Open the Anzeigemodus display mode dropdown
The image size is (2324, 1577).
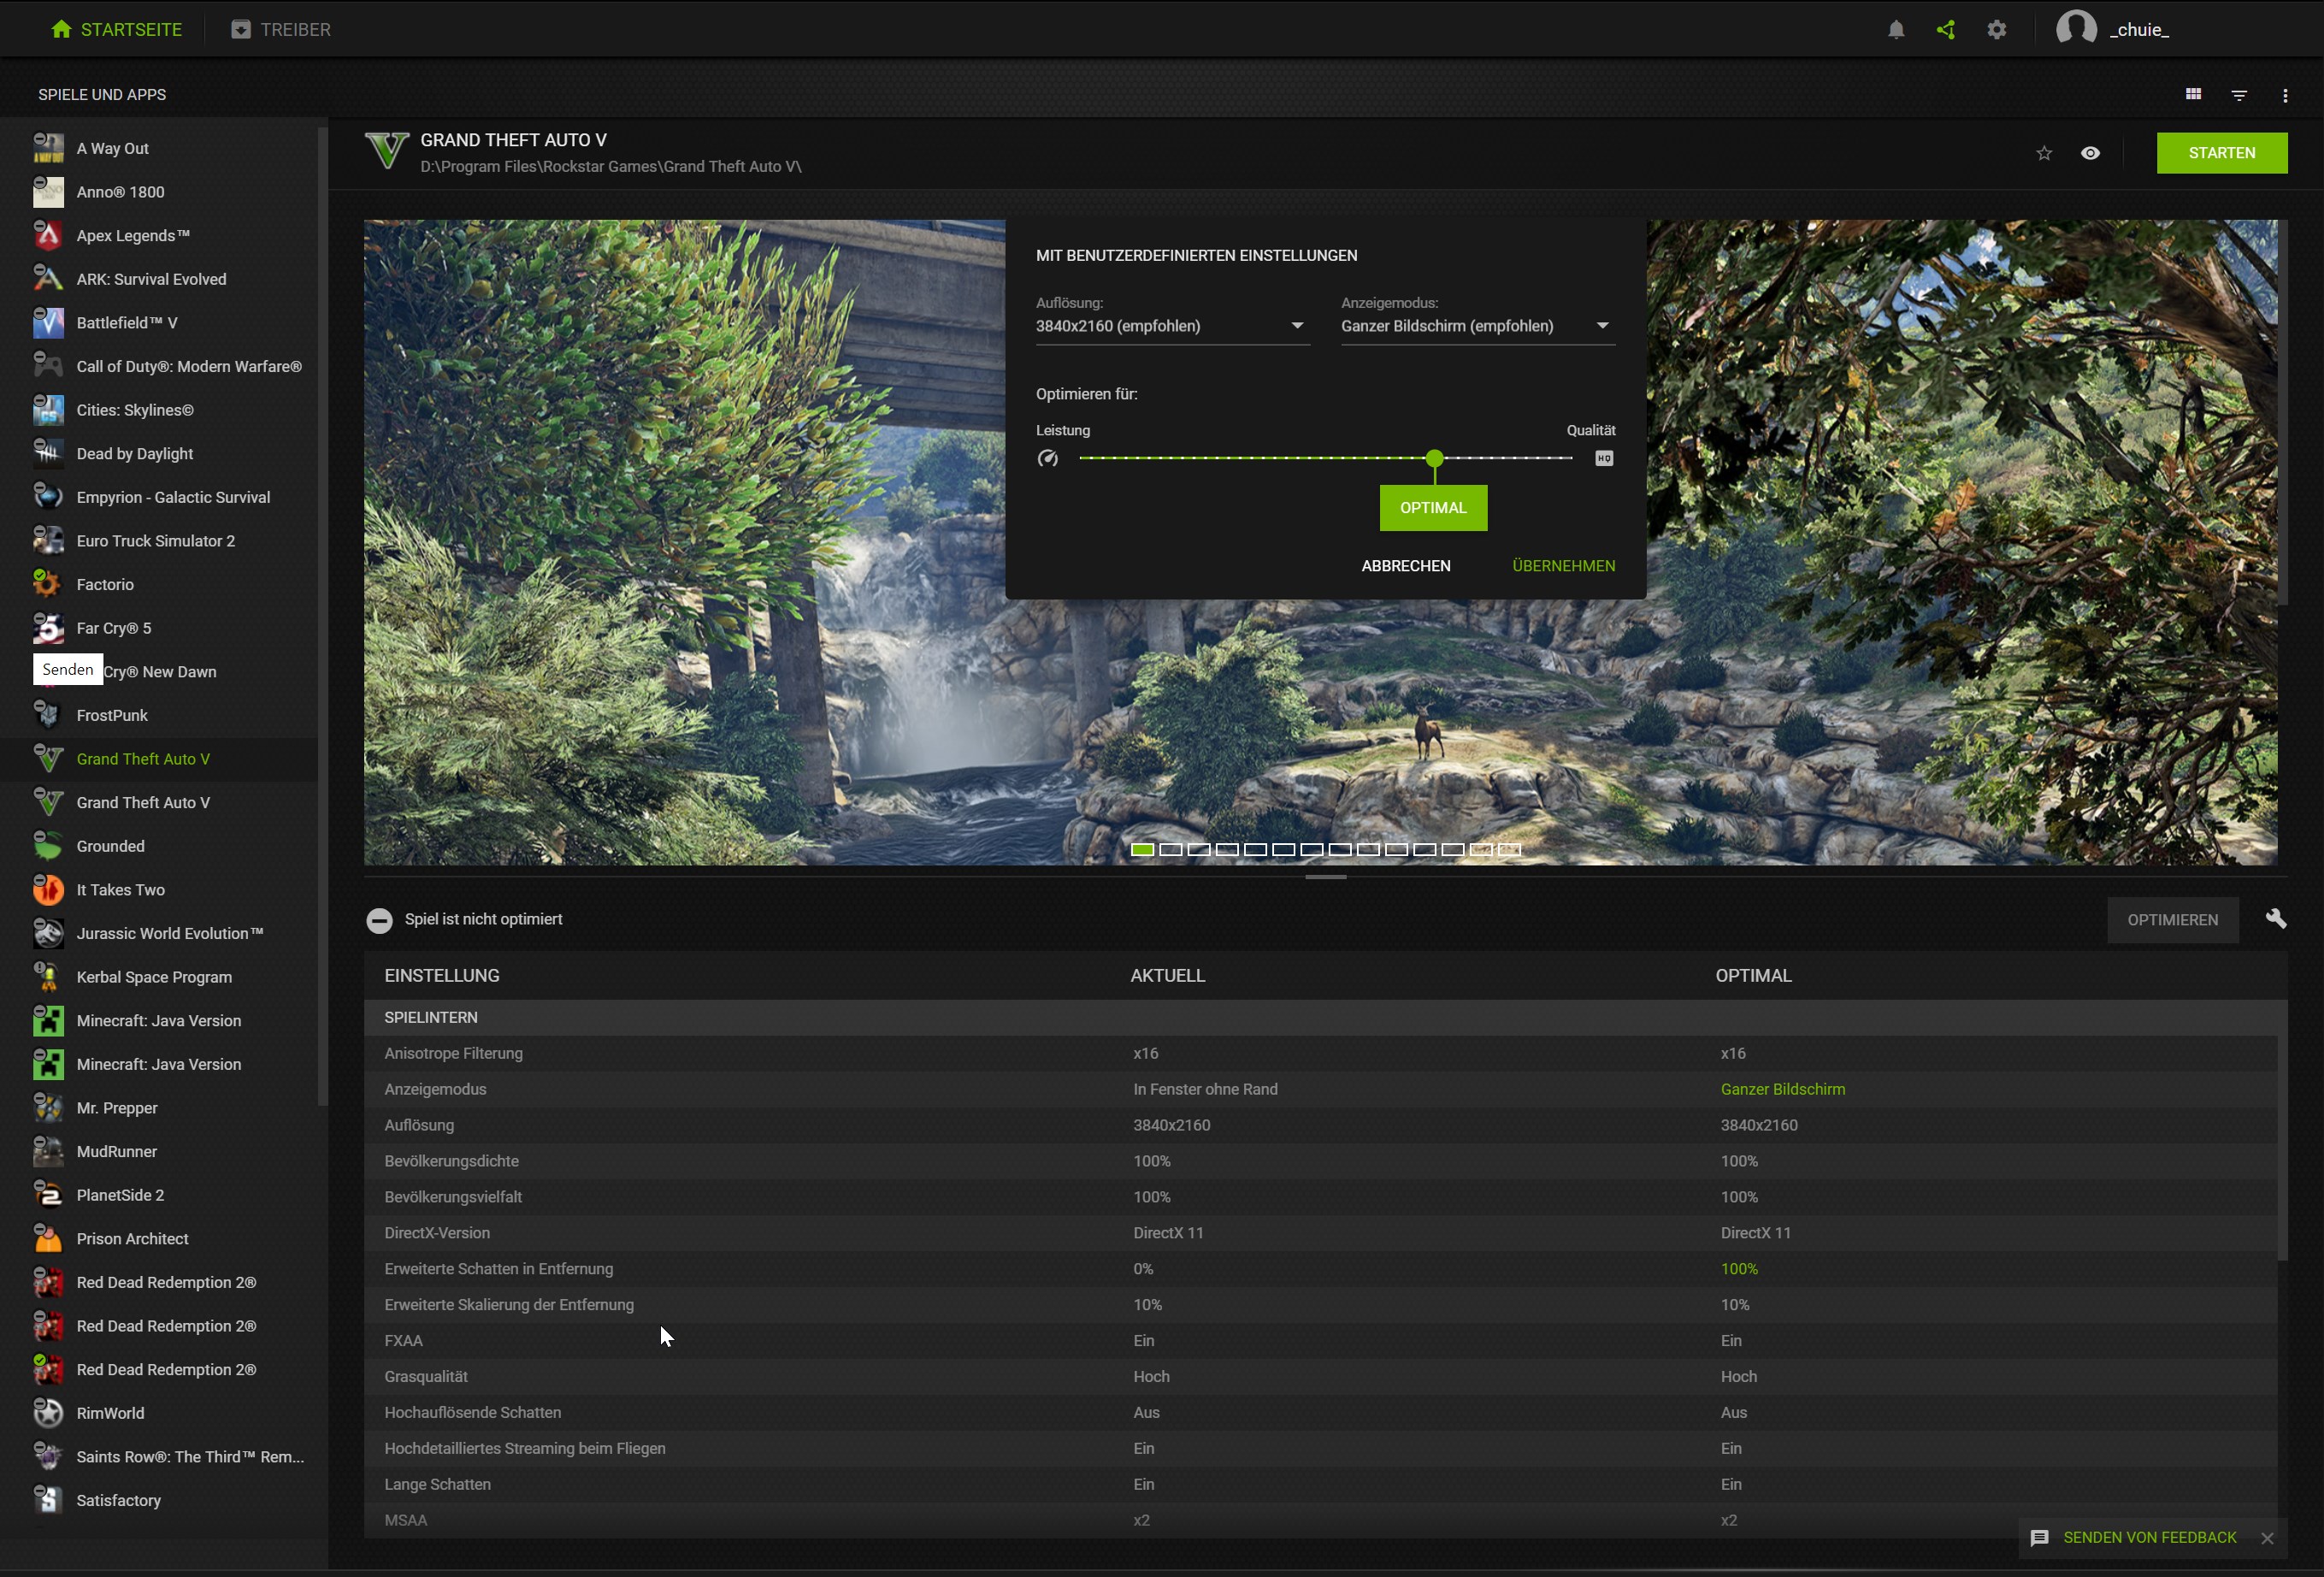(1477, 326)
